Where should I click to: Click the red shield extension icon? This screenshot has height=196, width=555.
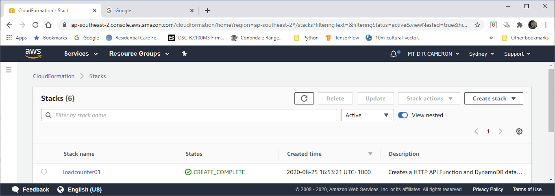pos(493,25)
